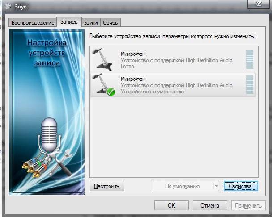Click the default microphone icon with green checkmark

102,84
